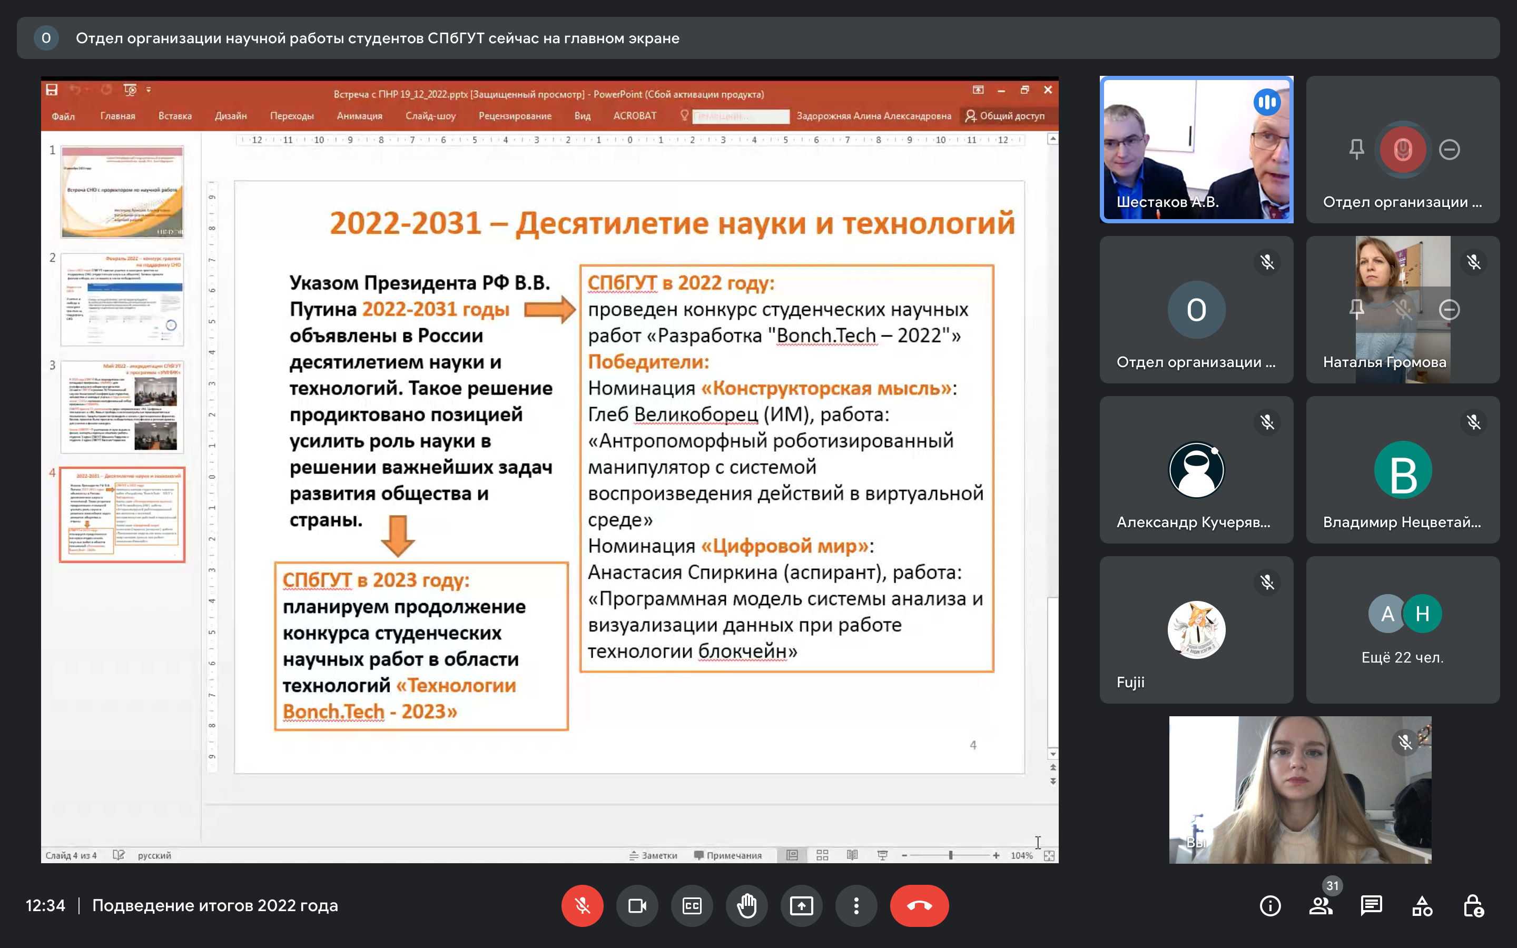Pin the Отдел организации tile
Image resolution: width=1517 pixels, height=948 pixels.
pos(1356,149)
